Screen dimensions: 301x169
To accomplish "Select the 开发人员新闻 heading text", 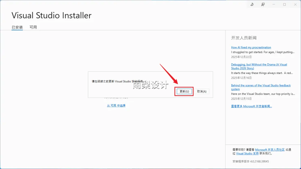I will coord(244,38).
